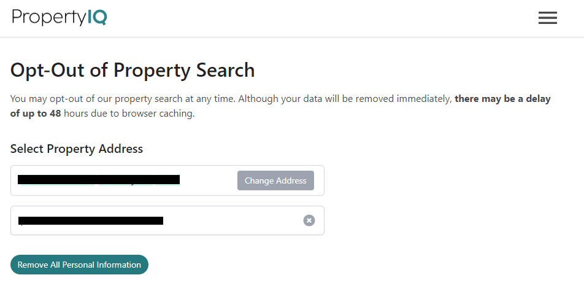
Task: Click the teal IQ part of the logo
Action: [97, 17]
